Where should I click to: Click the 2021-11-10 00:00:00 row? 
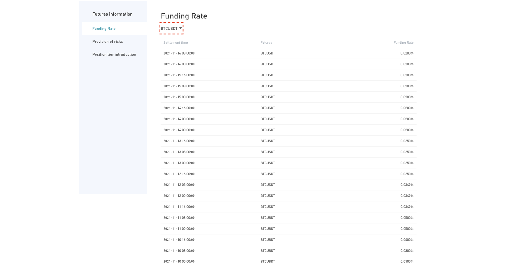179,261
